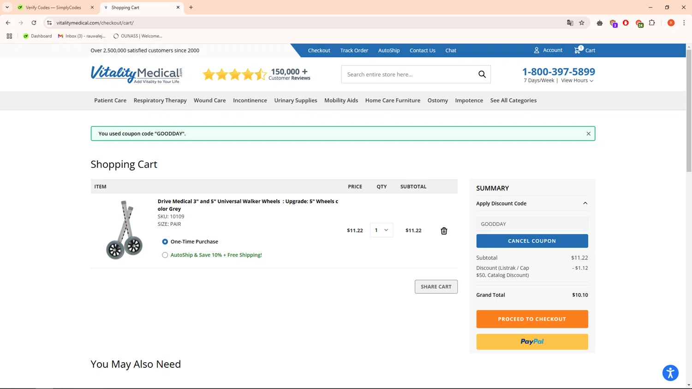
Task: Open the OUNASS bookmark
Action: 137,36
